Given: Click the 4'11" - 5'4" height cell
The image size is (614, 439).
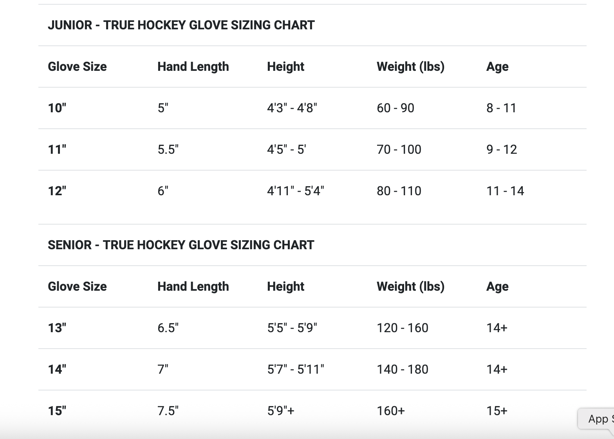Looking at the screenshot, I should 296,191.
